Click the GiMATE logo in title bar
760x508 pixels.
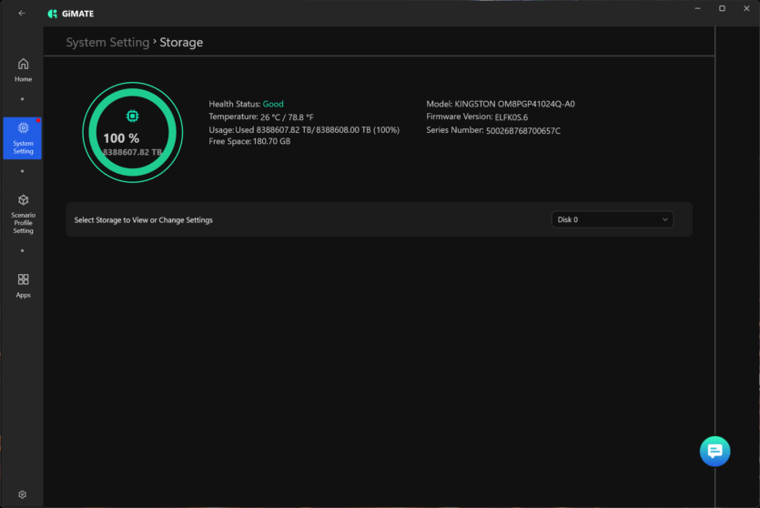(x=71, y=14)
